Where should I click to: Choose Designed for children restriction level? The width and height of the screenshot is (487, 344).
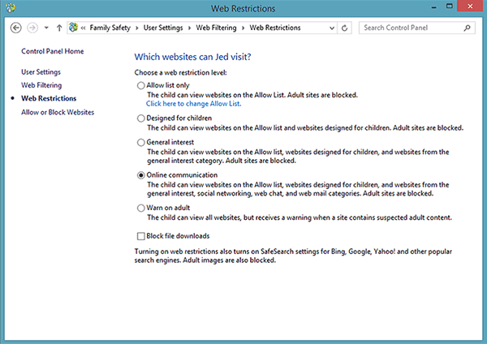tap(140, 118)
